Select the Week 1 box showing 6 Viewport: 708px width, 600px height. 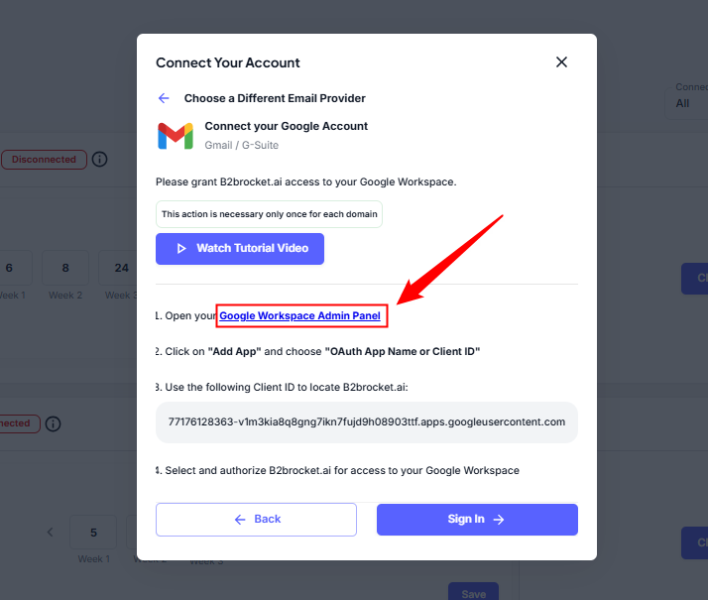[10, 268]
